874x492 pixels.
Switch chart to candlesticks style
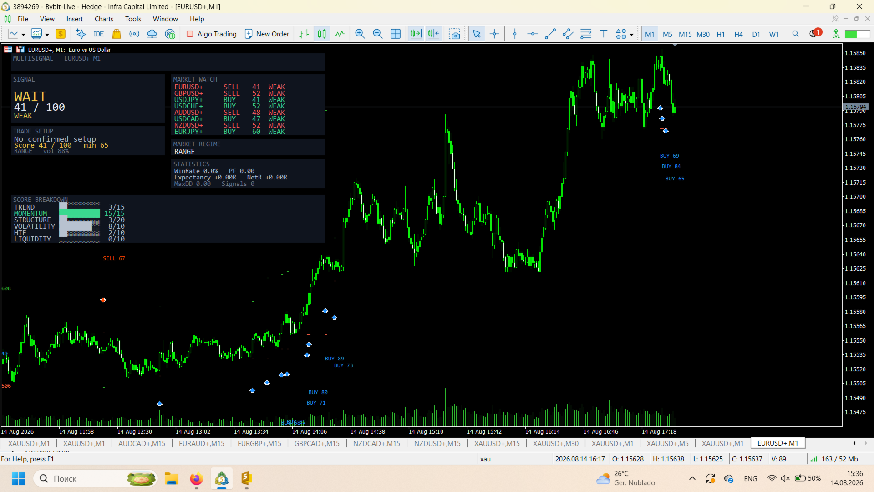[322, 34]
